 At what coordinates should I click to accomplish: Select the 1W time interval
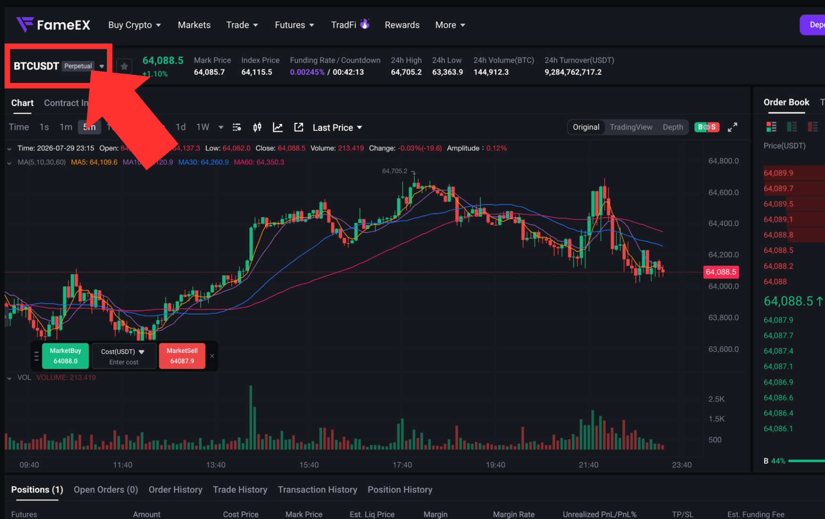coord(203,127)
